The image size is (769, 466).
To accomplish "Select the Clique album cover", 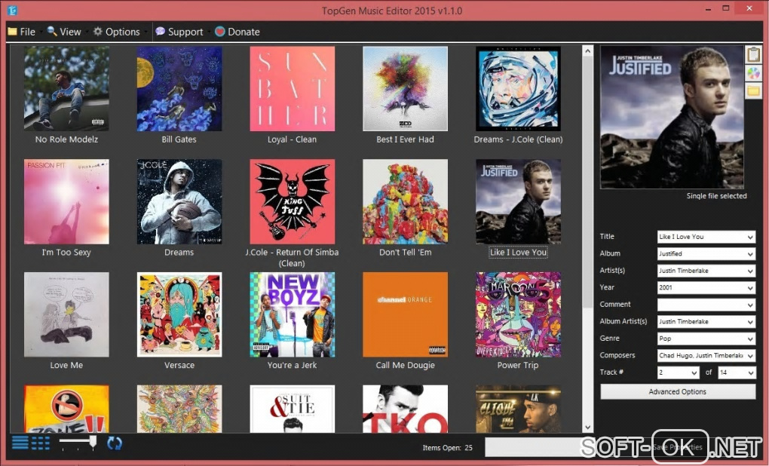I will coord(519,409).
